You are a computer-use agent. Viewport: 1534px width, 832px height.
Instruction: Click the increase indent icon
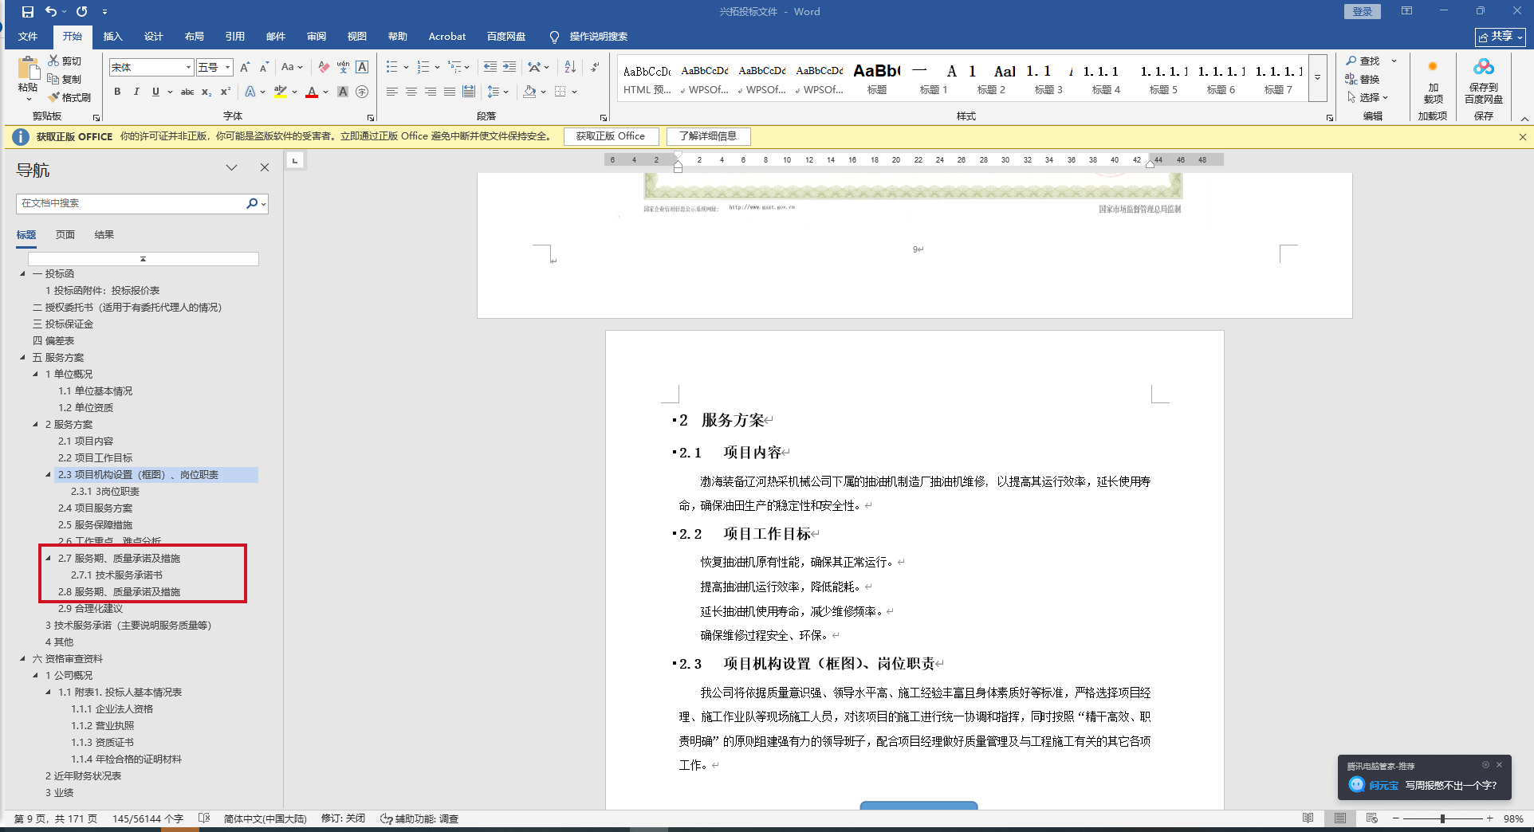(509, 67)
